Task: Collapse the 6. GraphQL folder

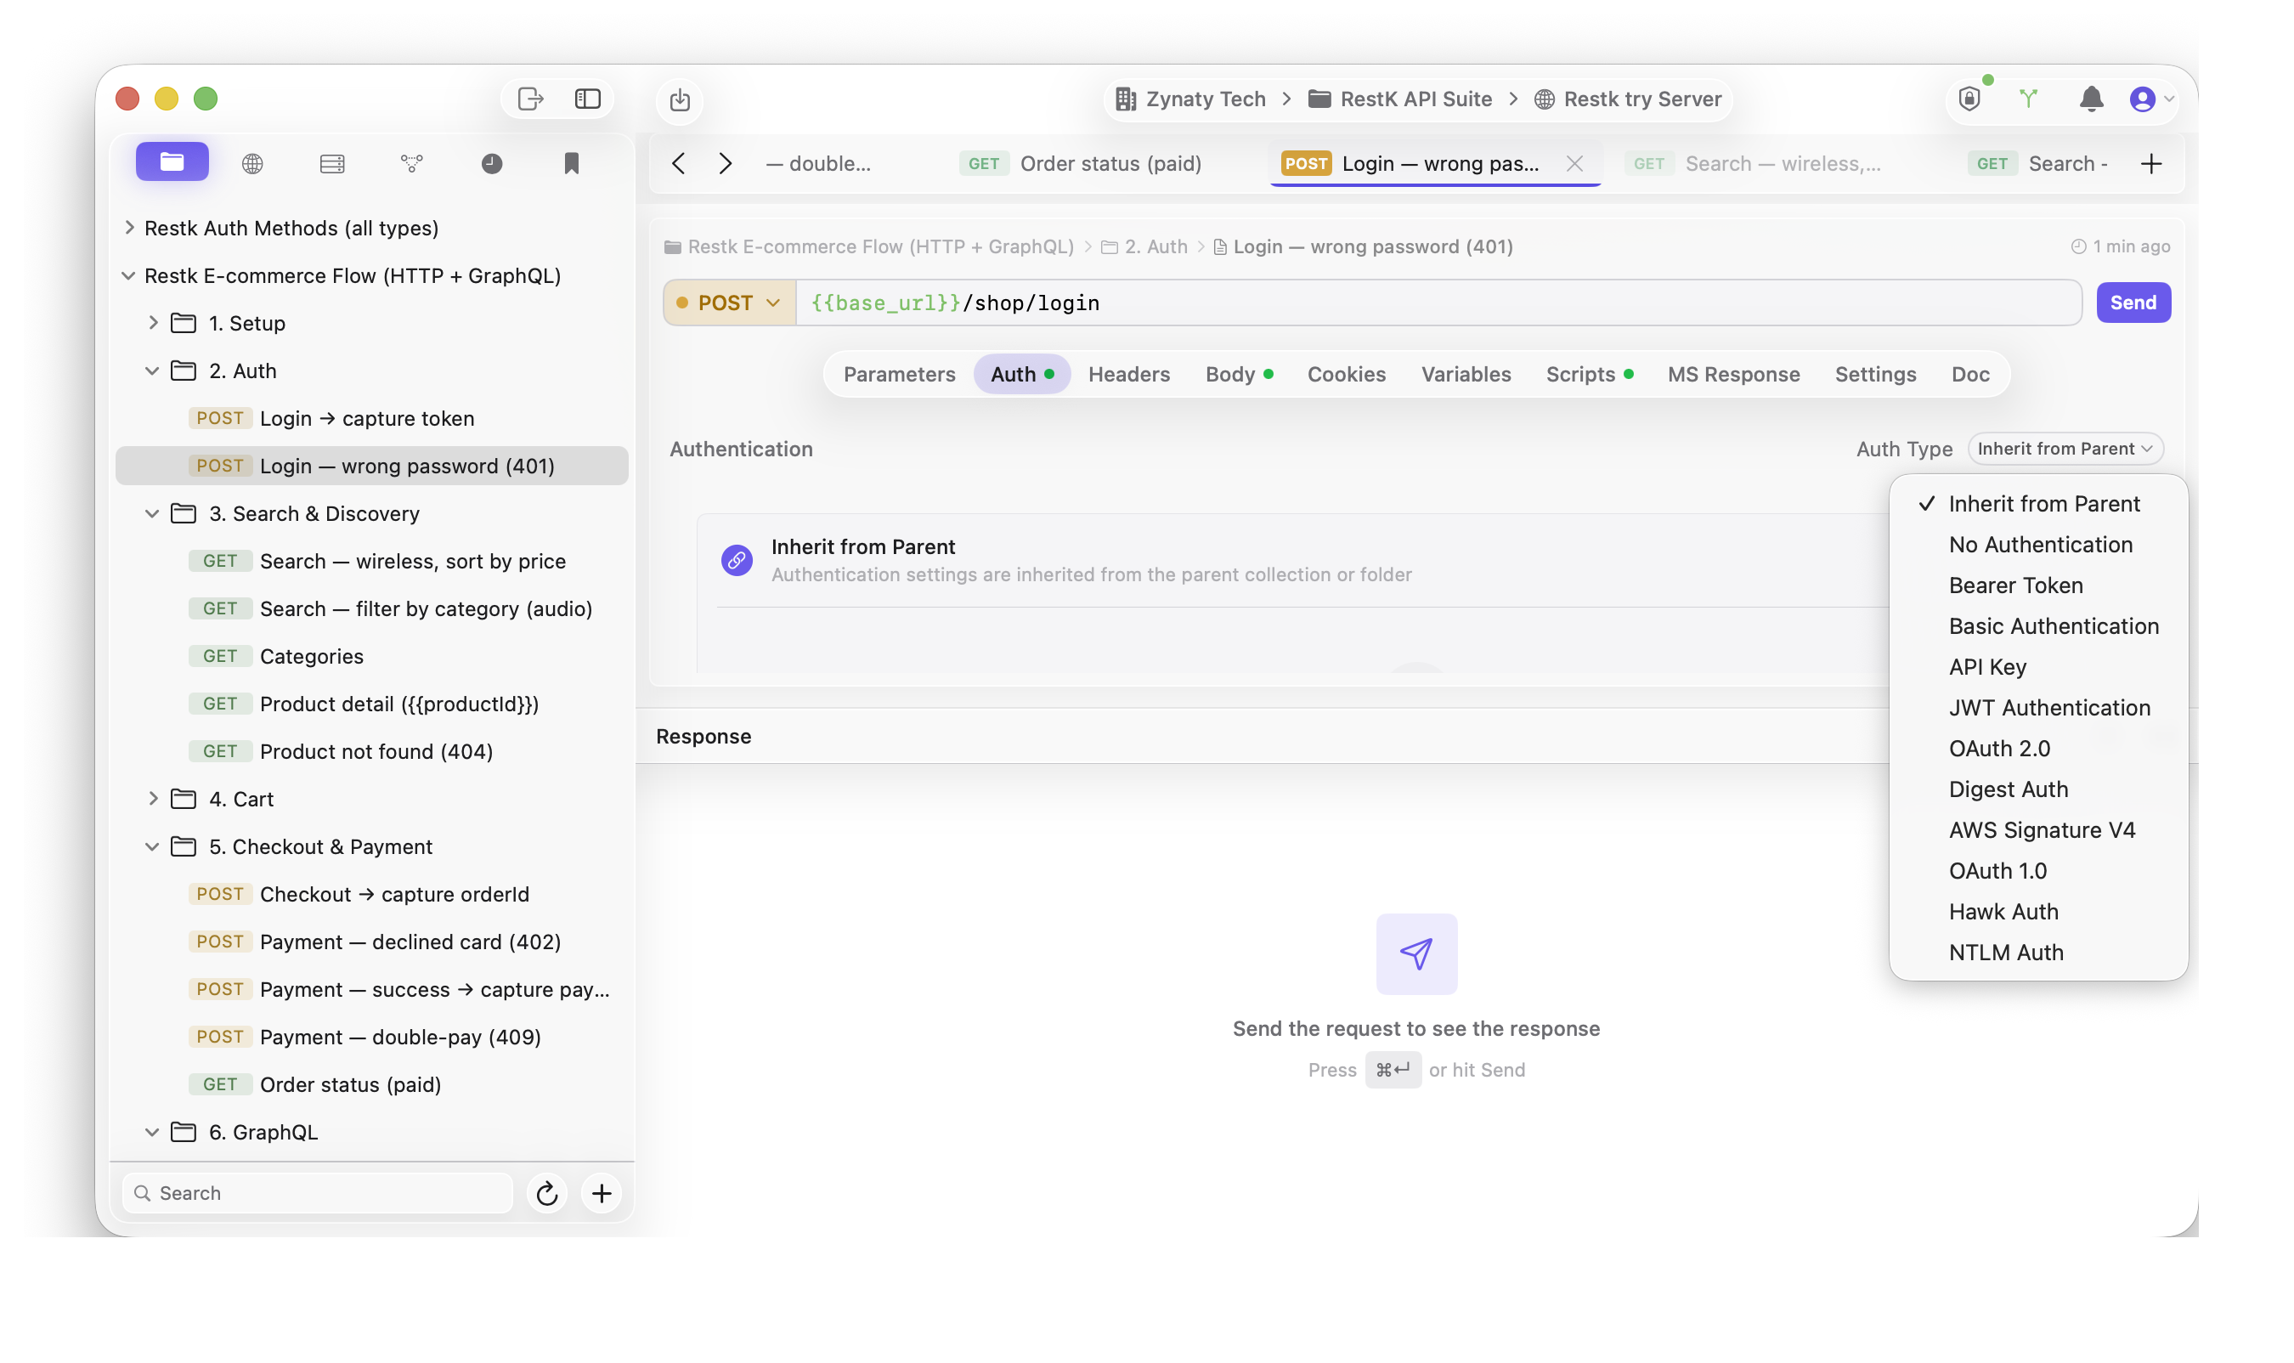Action: (152, 1133)
